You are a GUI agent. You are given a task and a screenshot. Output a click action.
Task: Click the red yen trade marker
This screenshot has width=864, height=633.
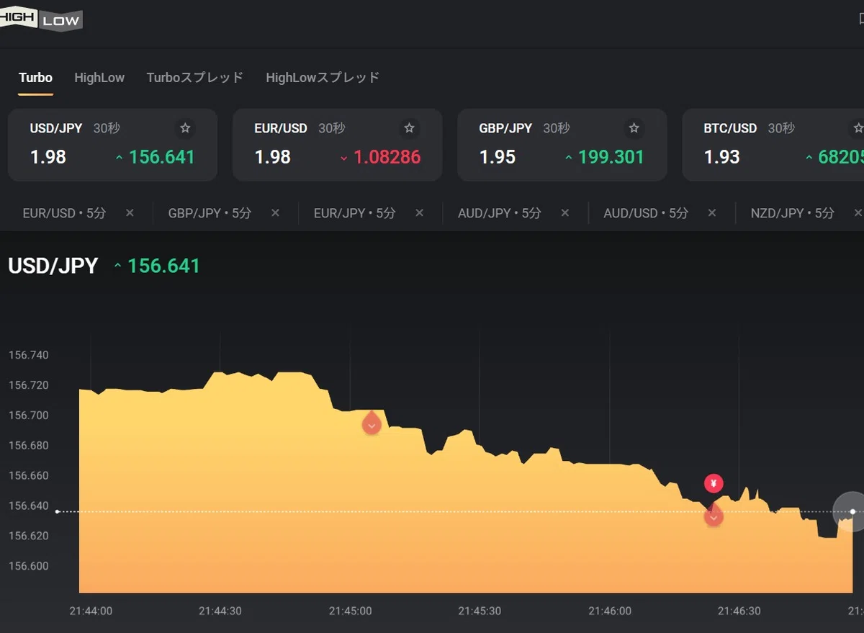[714, 483]
